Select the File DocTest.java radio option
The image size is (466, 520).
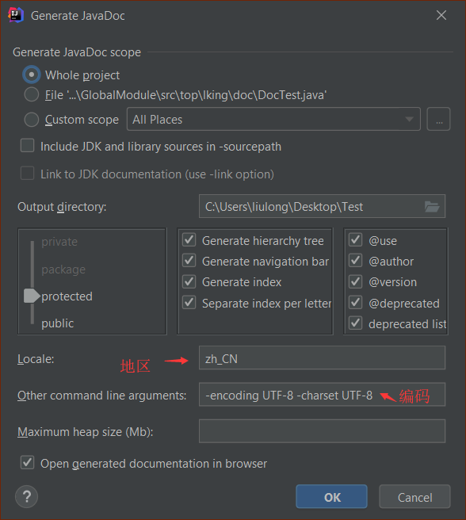pos(32,95)
